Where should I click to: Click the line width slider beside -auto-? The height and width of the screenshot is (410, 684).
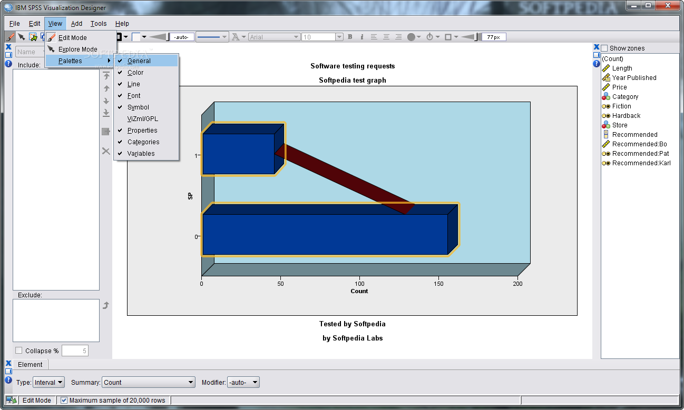[x=159, y=37]
